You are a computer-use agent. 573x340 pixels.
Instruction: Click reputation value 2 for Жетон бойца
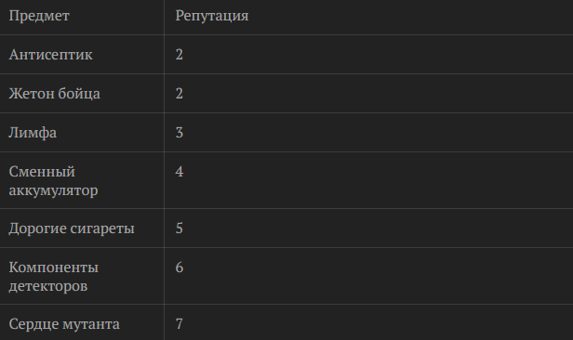pyautogui.click(x=179, y=94)
